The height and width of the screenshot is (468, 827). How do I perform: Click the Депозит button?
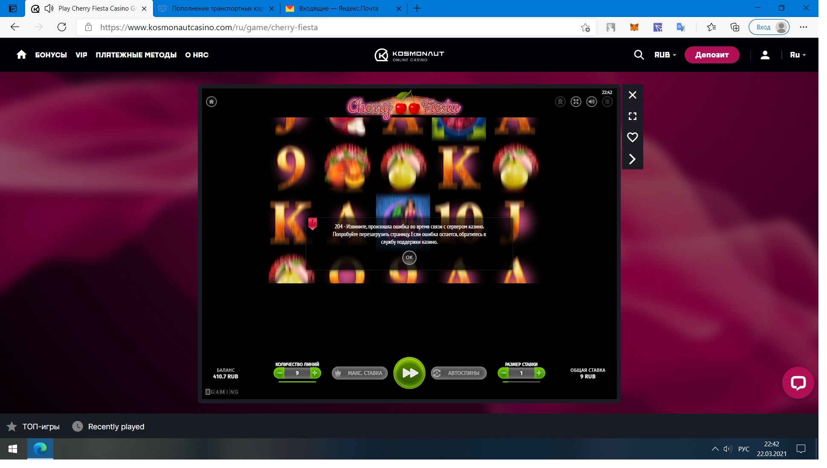pos(711,55)
